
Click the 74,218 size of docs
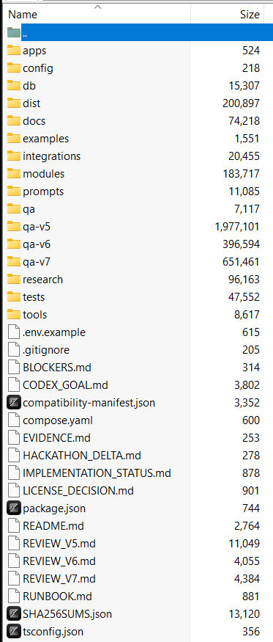(x=244, y=121)
